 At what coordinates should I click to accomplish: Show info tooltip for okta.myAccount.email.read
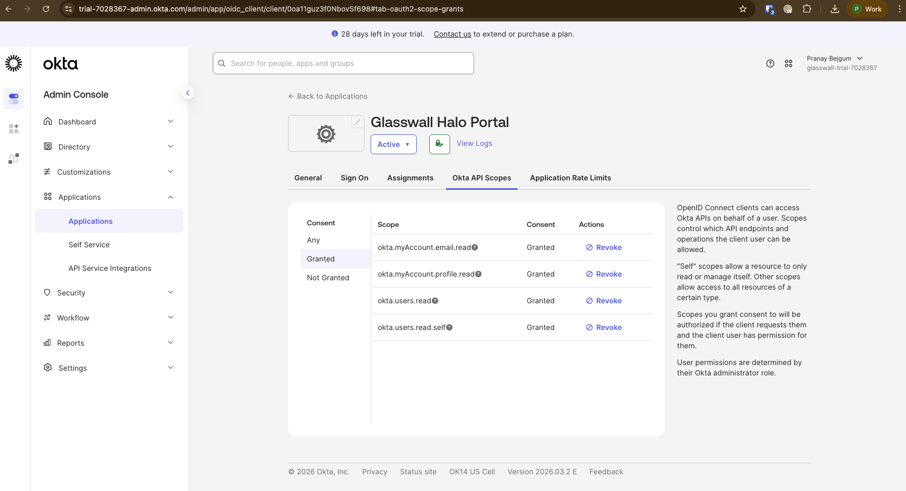tap(475, 247)
